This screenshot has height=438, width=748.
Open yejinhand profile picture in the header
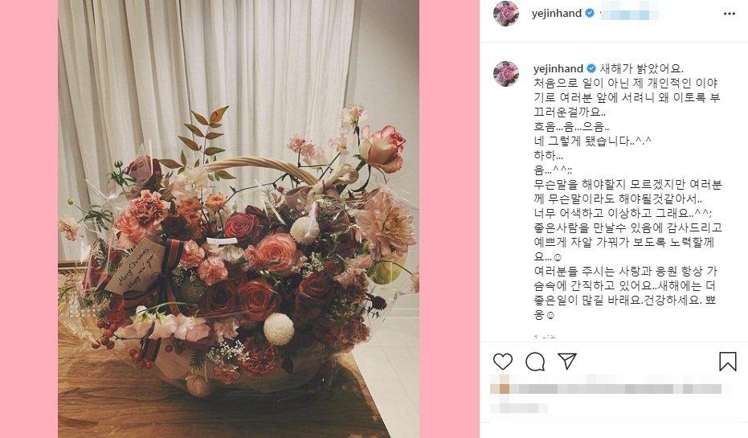click(x=505, y=14)
